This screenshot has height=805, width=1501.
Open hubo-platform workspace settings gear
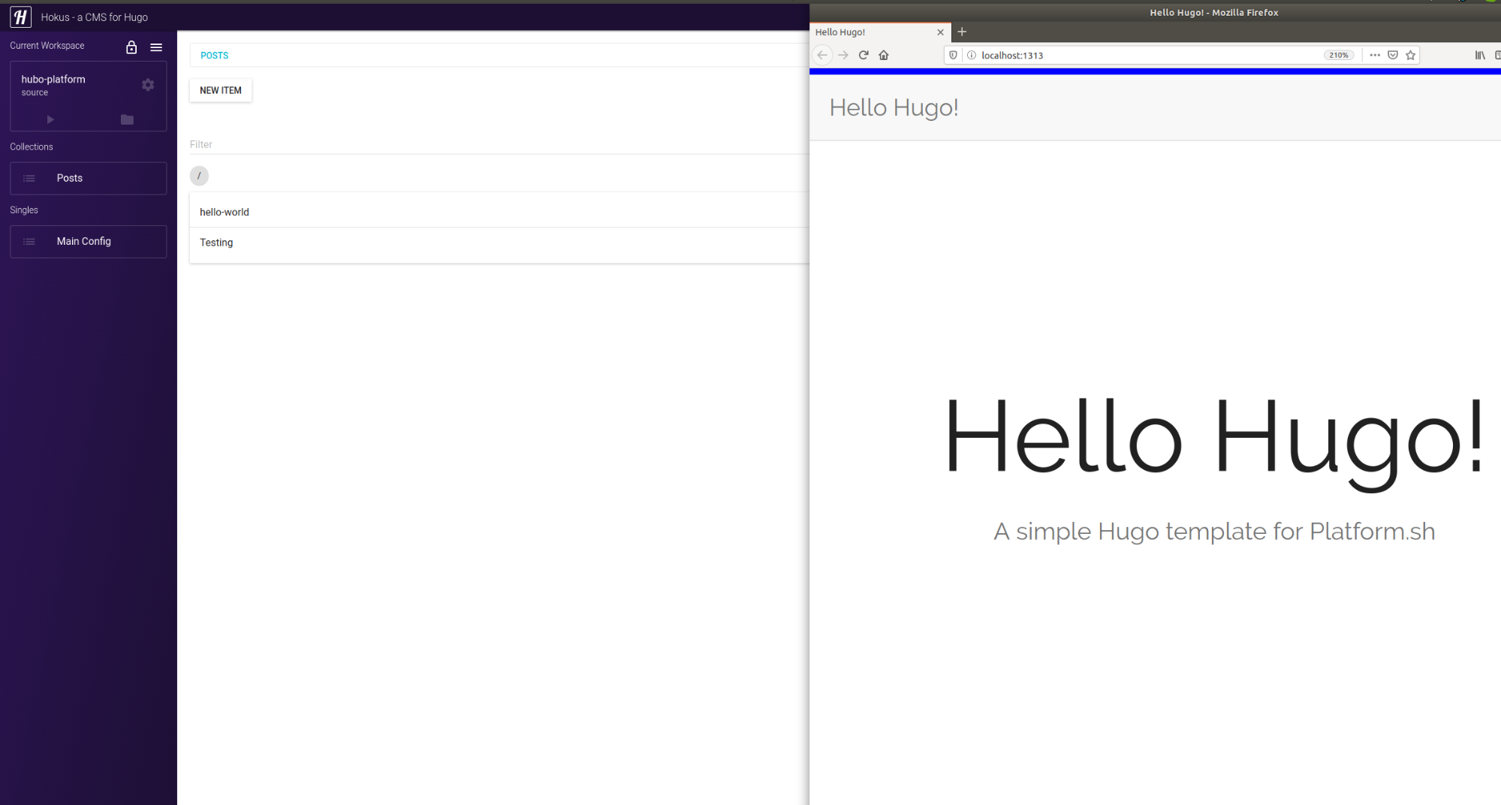(148, 85)
